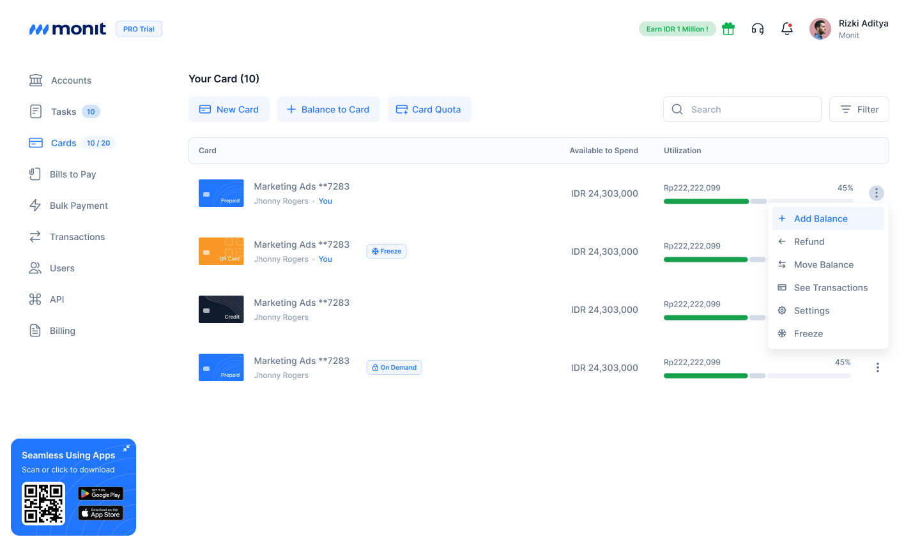Close the three-dot menu on first card

(x=877, y=193)
